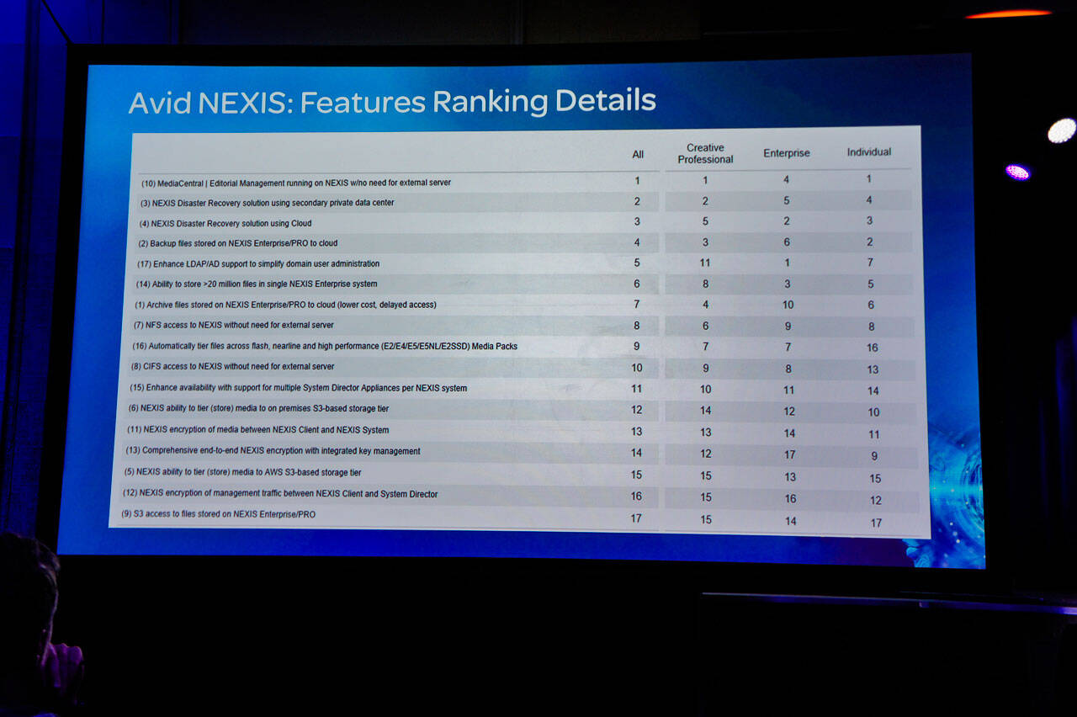Click '(15) Enhance availability with support' row label
The width and height of the screenshot is (1077, 717).
click(x=298, y=388)
